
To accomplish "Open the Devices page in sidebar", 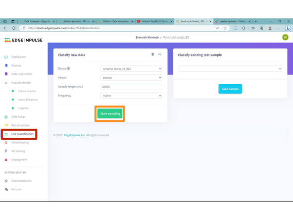I will (x=16, y=65).
